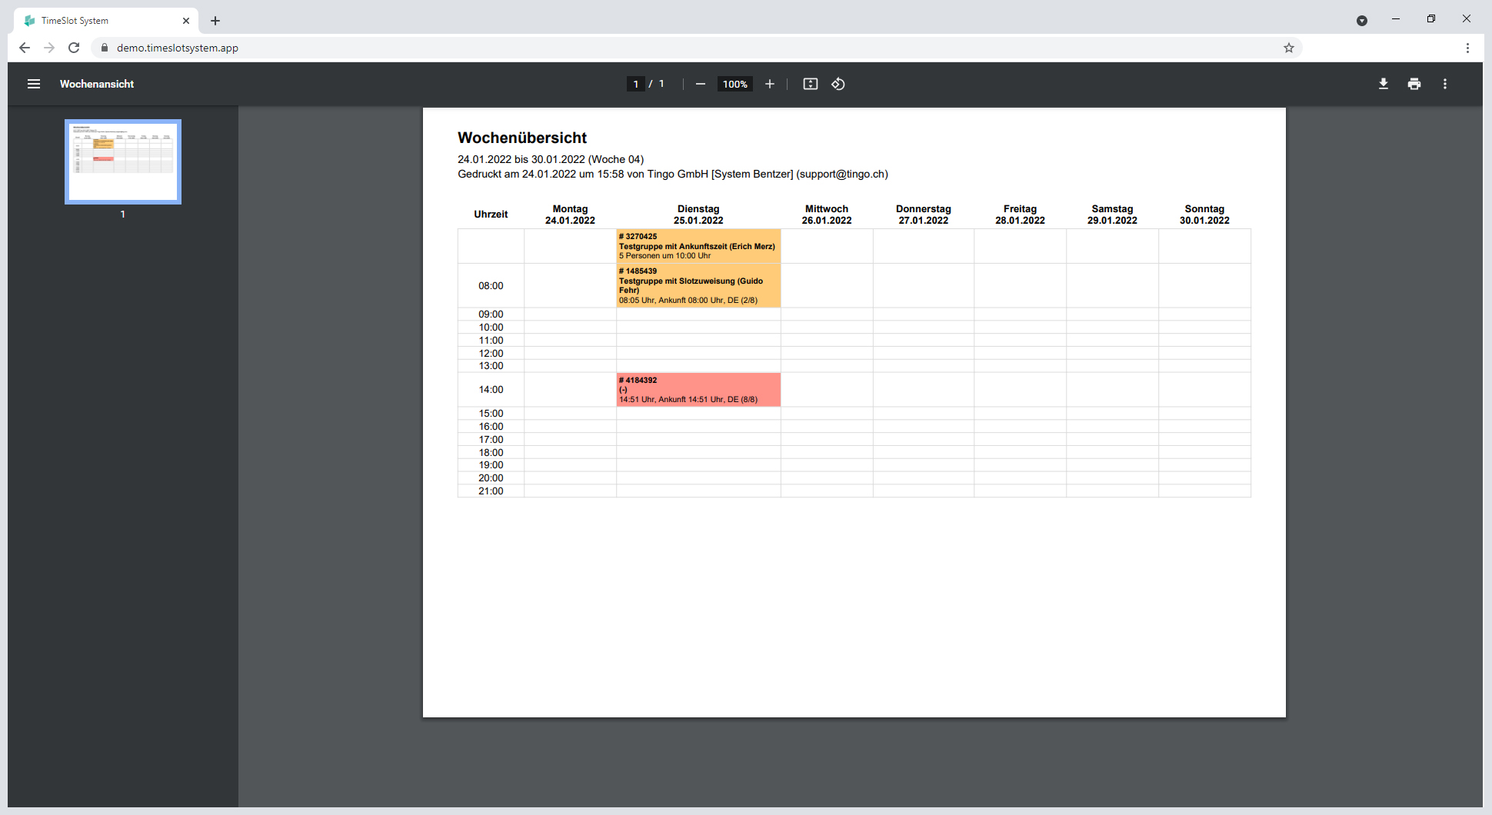
Task: Minimize the browser window
Action: click(x=1396, y=19)
